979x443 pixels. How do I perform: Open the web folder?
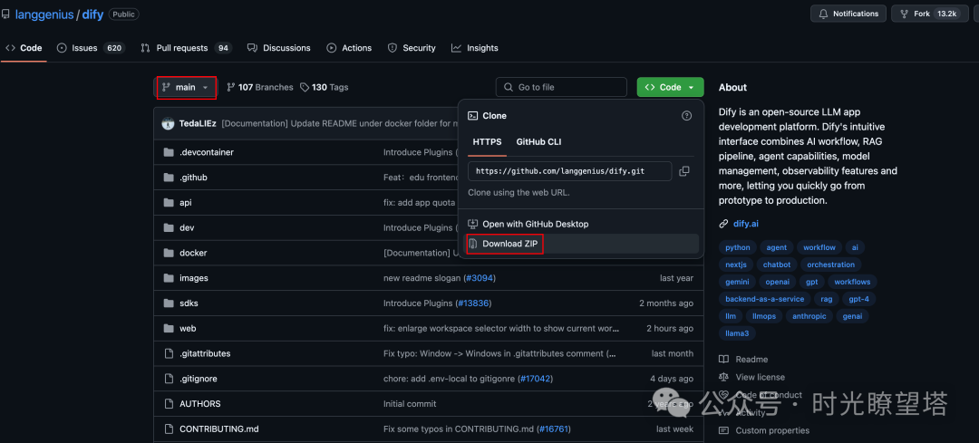click(x=188, y=328)
